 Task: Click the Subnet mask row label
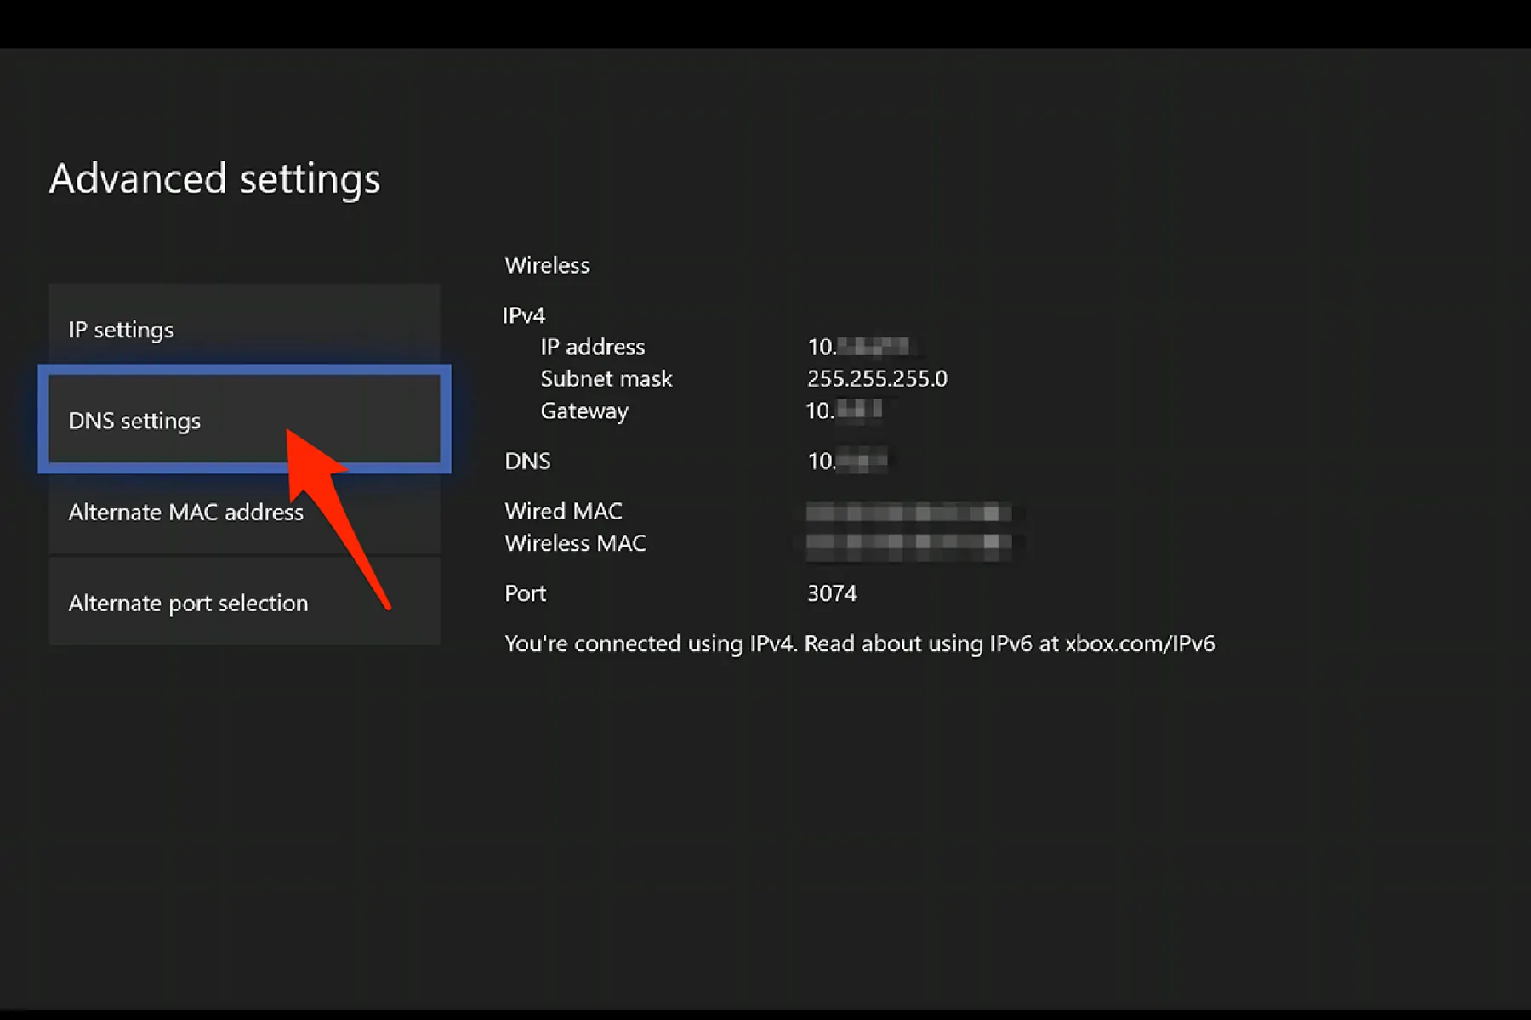606,379
